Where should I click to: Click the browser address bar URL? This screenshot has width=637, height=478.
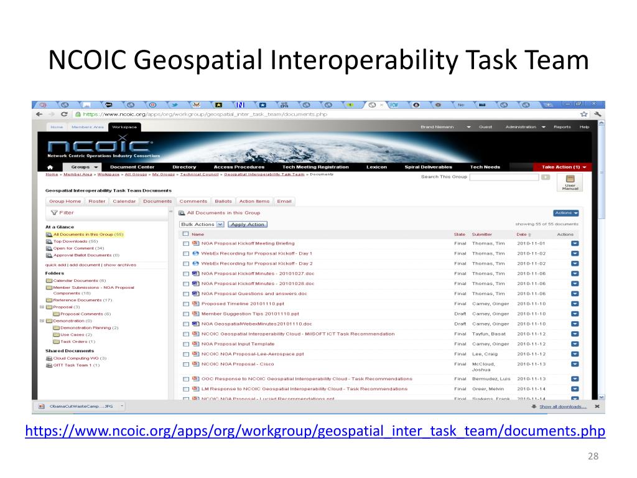pos(205,115)
